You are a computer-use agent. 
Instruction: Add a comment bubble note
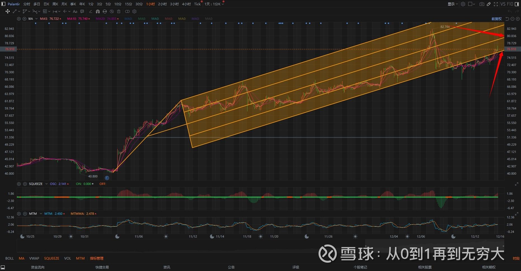point(82,11)
